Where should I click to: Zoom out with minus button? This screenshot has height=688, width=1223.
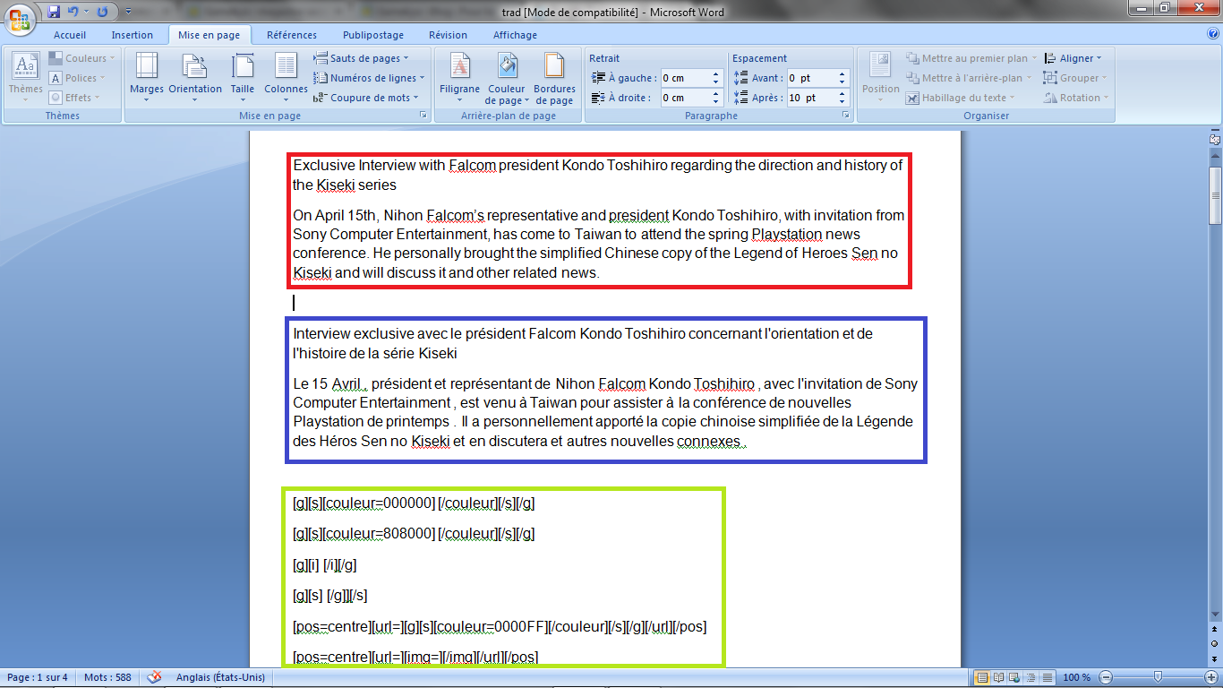pyautogui.click(x=1106, y=677)
